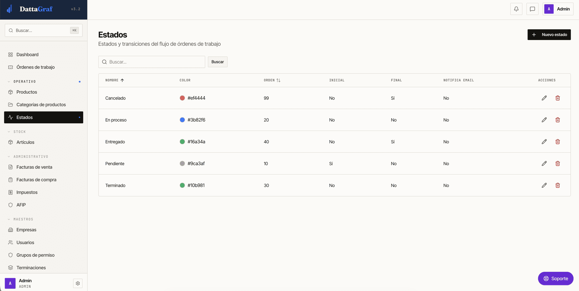The width and height of the screenshot is (579, 291).
Task: Open the Admin user menu in header
Action: 558,9
